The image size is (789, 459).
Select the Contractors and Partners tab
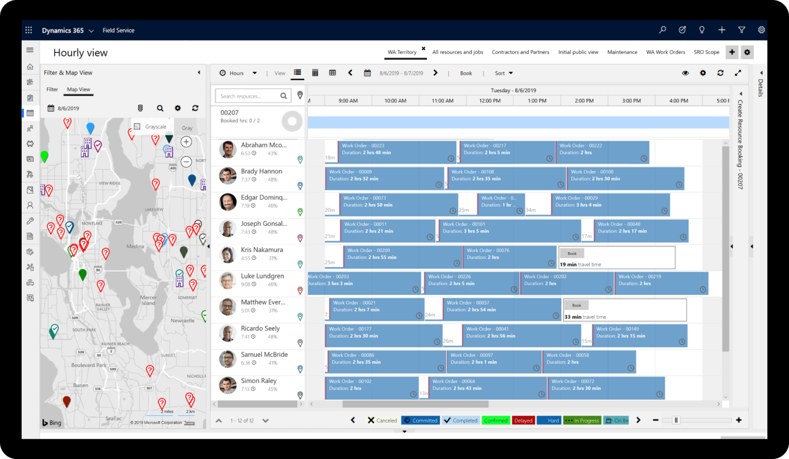520,52
